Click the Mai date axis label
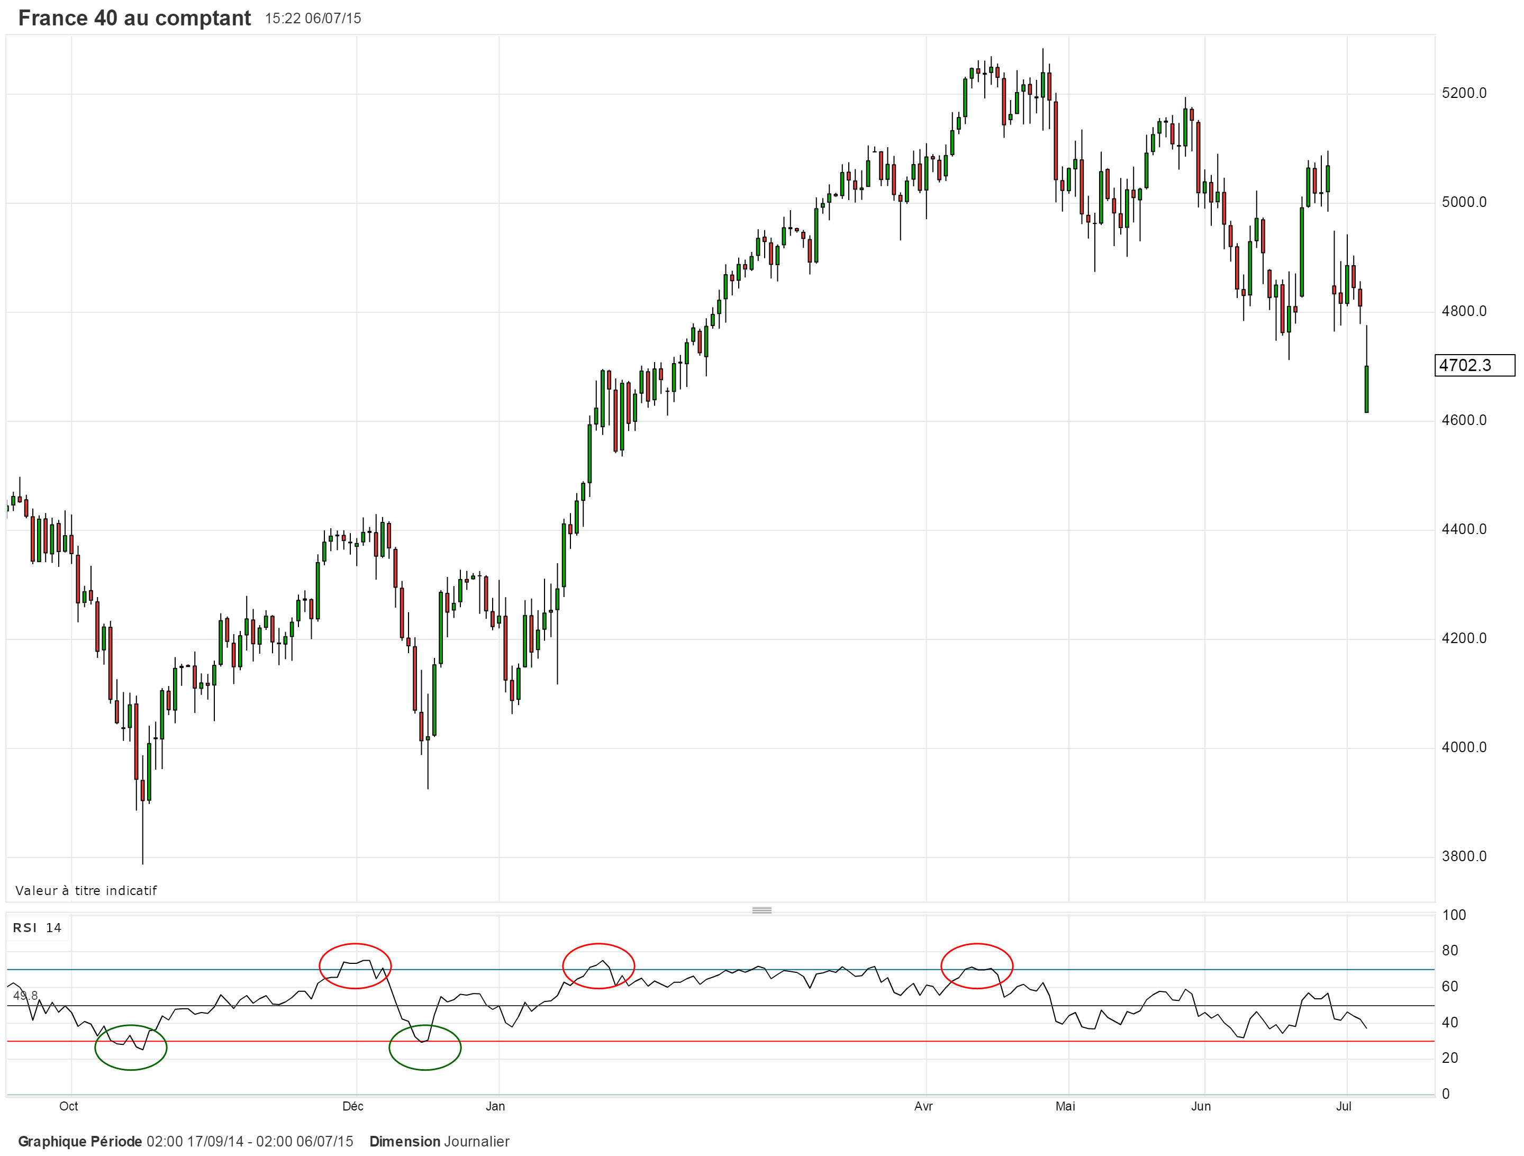1524x1156 pixels. (x=1065, y=1106)
